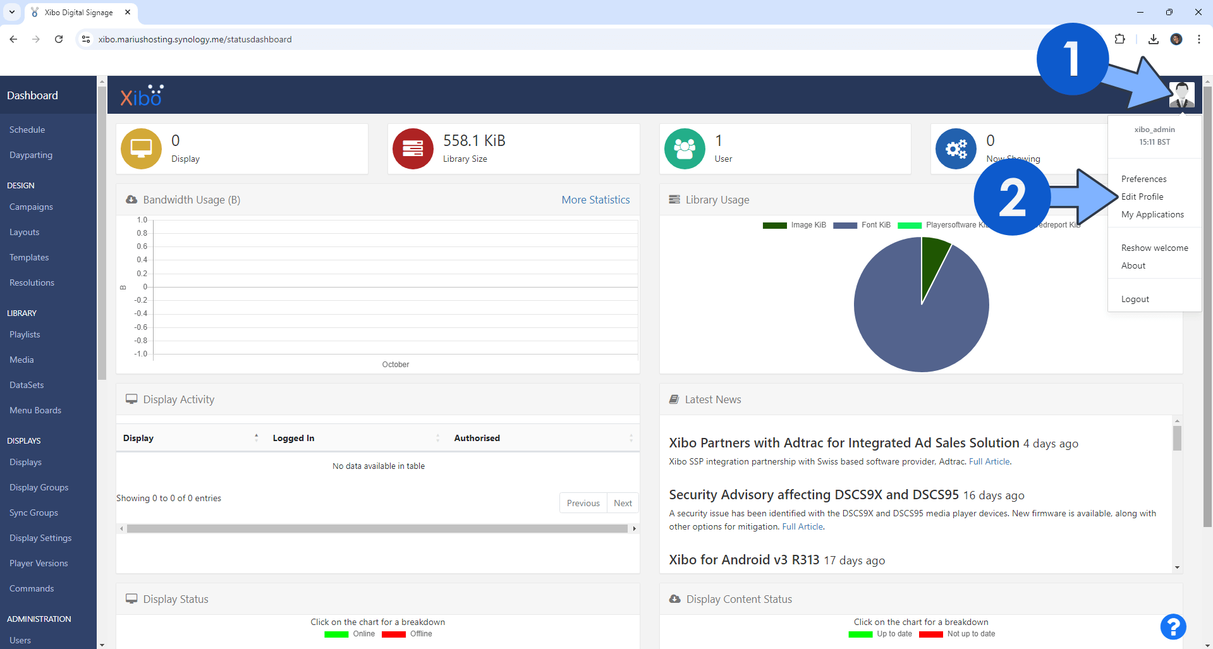Go to Campaigns in sidebar
The width and height of the screenshot is (1213, 649).
pos(31,207)
